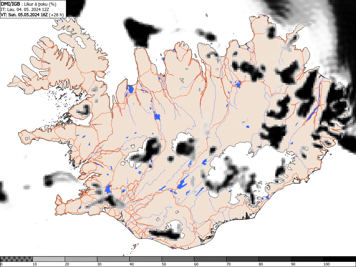356x267 pixels.
Task: Click the '40' legend scale label
Action: click(x=131, y=264)
